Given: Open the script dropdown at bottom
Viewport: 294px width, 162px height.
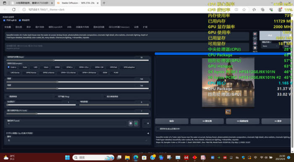Looking at the screenshot, I should point(77,140).
